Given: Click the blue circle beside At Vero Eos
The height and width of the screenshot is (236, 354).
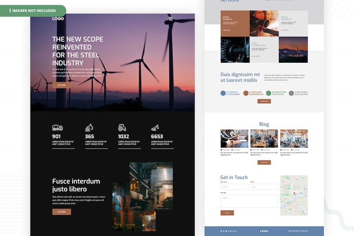Looking at the screenshot, I should tap(223, 93).
